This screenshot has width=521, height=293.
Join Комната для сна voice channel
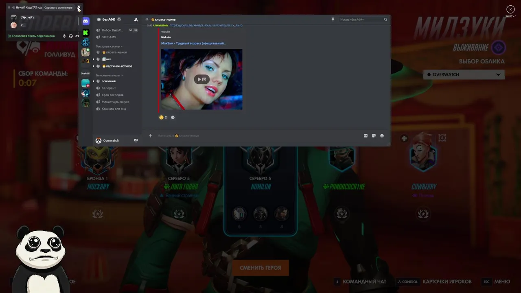pyautogui.click(x=117, y=109)
